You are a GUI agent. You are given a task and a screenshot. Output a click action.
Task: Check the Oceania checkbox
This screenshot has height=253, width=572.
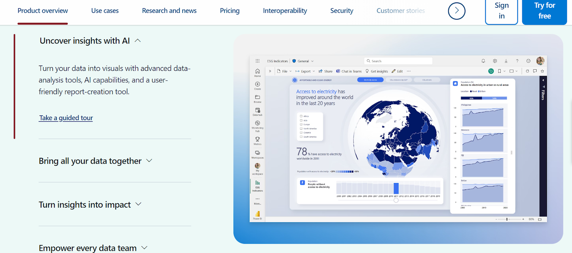coord(301,132)
